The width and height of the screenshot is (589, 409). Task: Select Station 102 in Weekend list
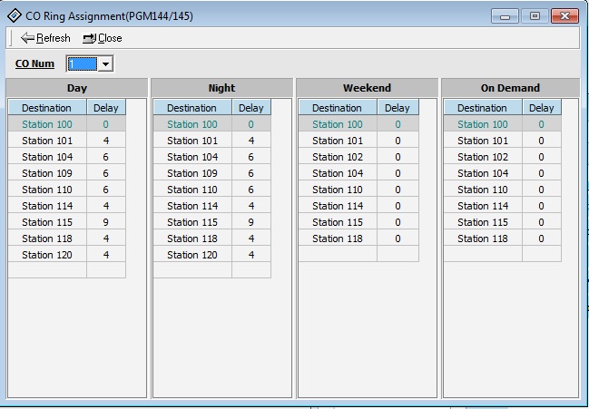click(x=337, y=157)
